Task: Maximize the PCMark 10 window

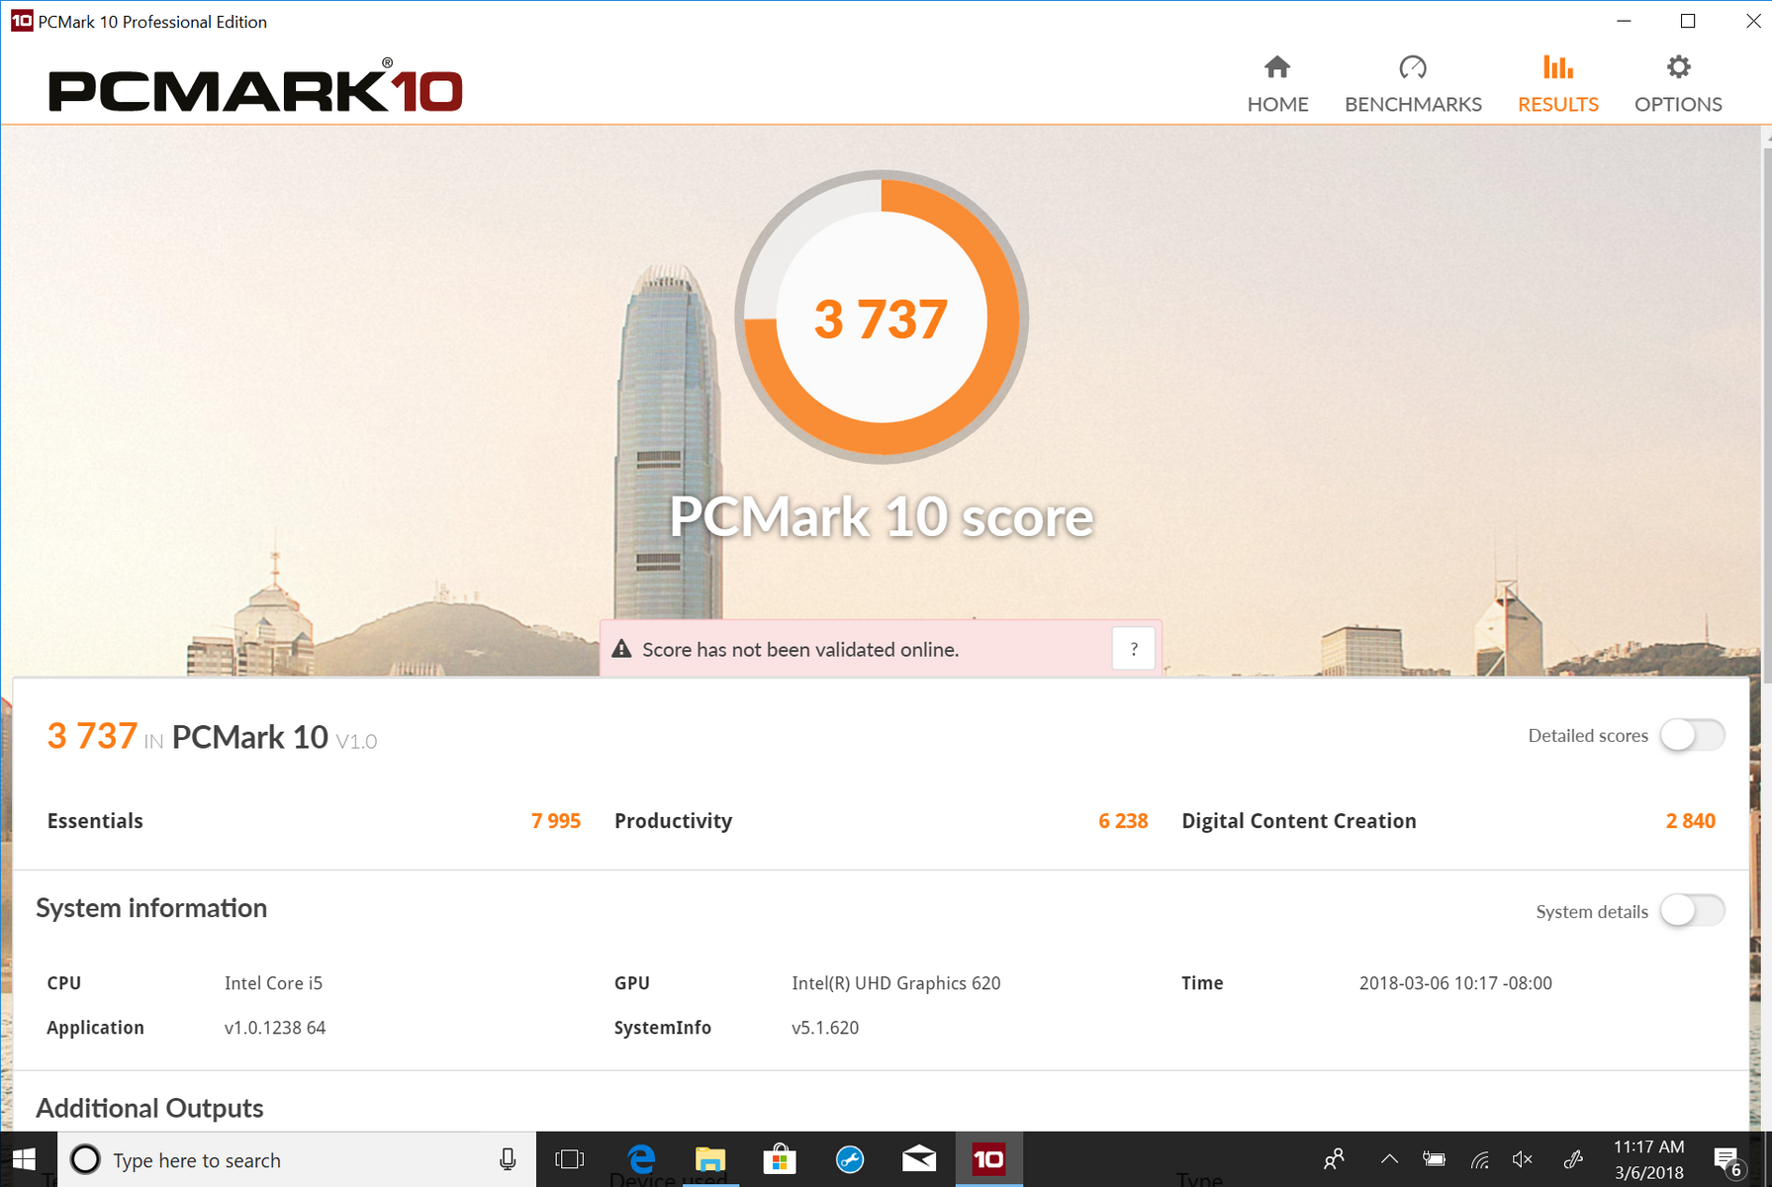Action: (1688, 21)
